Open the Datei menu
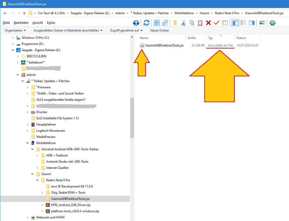 6,23
